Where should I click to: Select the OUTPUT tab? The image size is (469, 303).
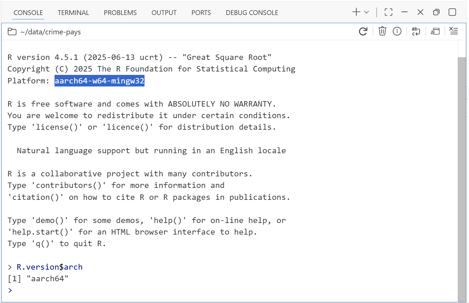164,13
